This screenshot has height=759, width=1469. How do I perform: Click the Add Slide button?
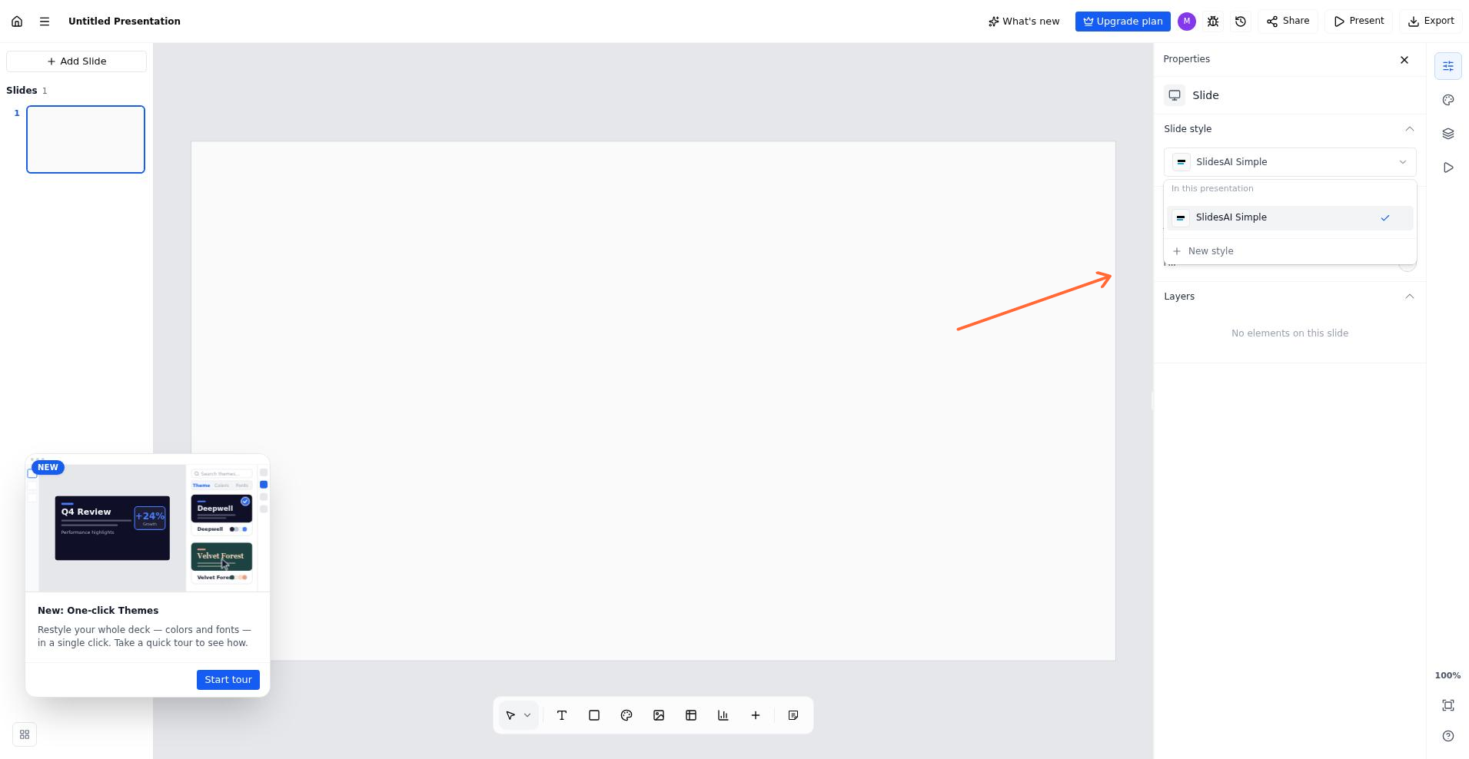pyautogui.click(x=76, y=61)
